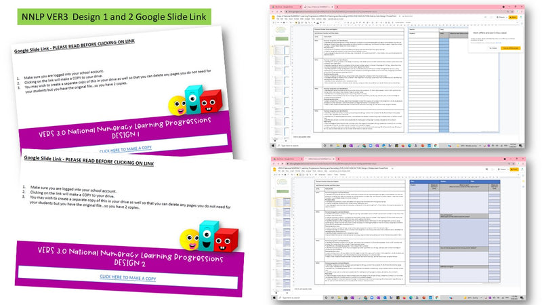The height and width of the screenshot is (305, 542).
Task: Select the green slide thumbnail in upper filmstrip
Action: [282, 39]
